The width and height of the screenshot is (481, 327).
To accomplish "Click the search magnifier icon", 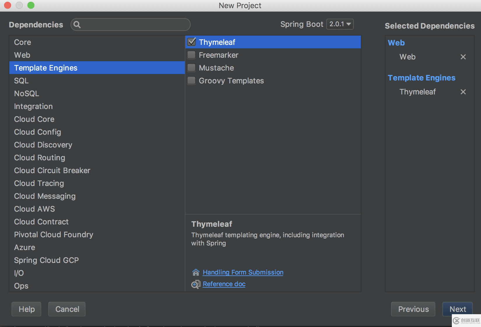I will pyautogui.click(x=77, y=25).
